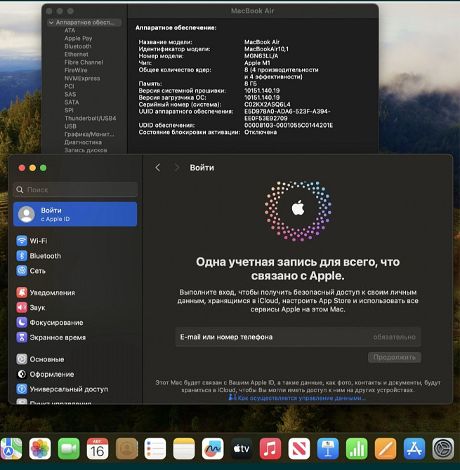The image size is (460, 470).
Task: Select PCI in hardware list
Action: [x=69, y=86]
